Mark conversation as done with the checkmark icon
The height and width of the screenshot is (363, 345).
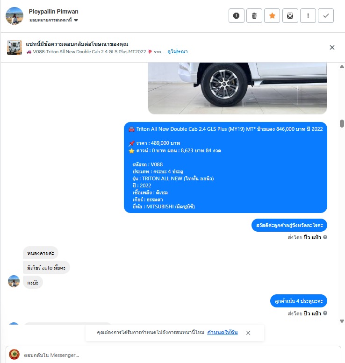point(326,16)
